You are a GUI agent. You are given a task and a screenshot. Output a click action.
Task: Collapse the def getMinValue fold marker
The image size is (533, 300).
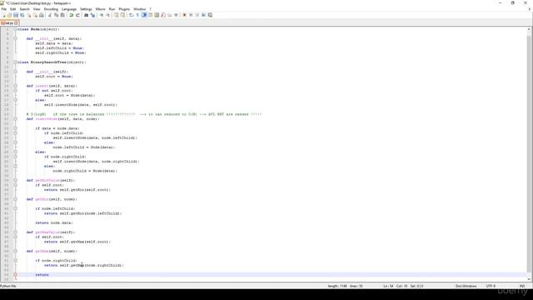[x=15, y=180]
